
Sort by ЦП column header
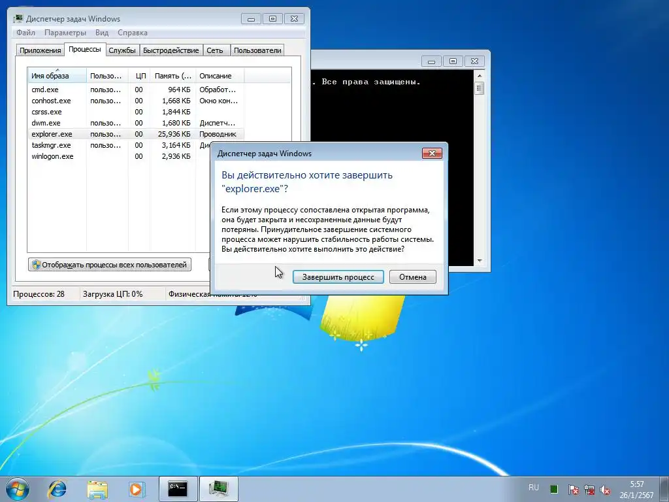tap(140, 76)
